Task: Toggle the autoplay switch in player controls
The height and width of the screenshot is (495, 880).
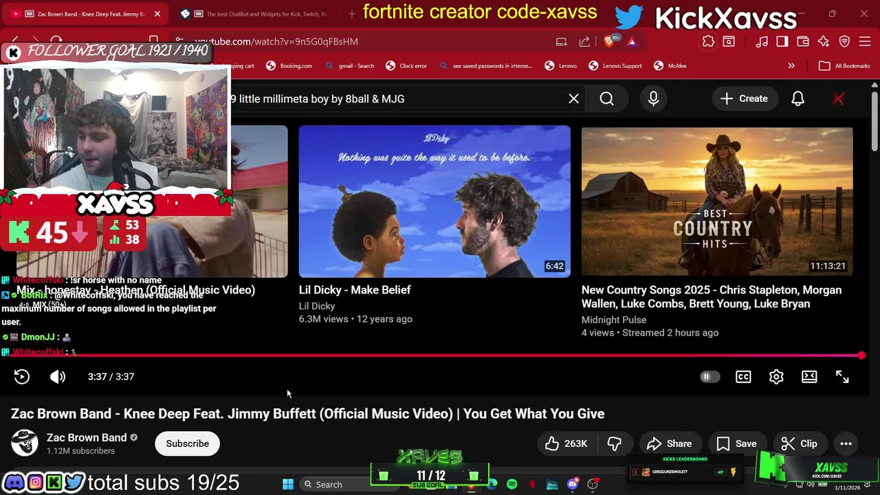Action: pos(709,377)
